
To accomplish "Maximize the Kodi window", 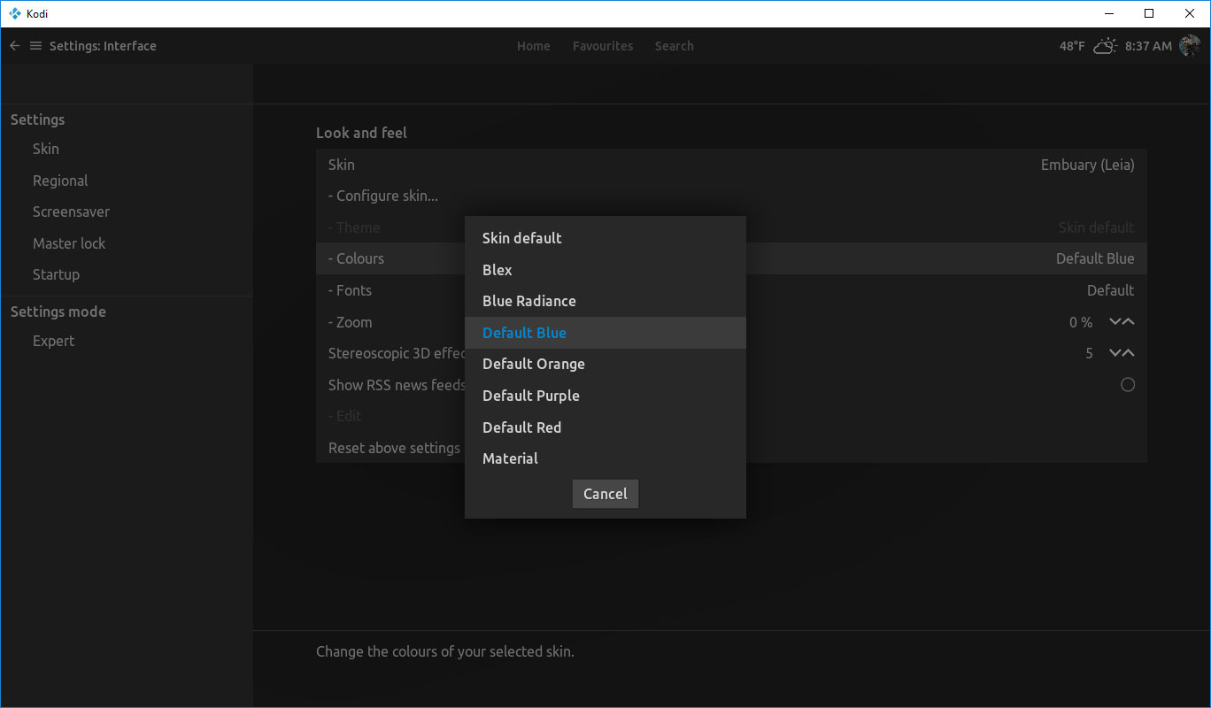I will pos(1149,13).
